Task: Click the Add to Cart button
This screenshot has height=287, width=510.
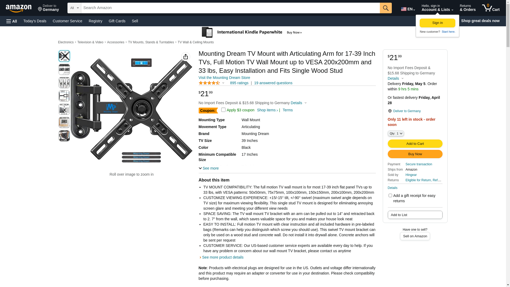Action: (415, 144)
